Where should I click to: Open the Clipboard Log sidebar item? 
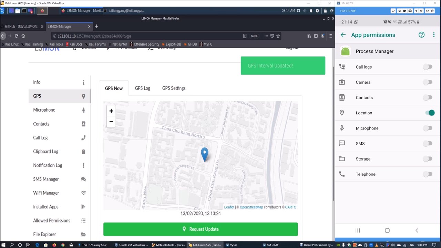pyautogui.click(x=60, y=152)
